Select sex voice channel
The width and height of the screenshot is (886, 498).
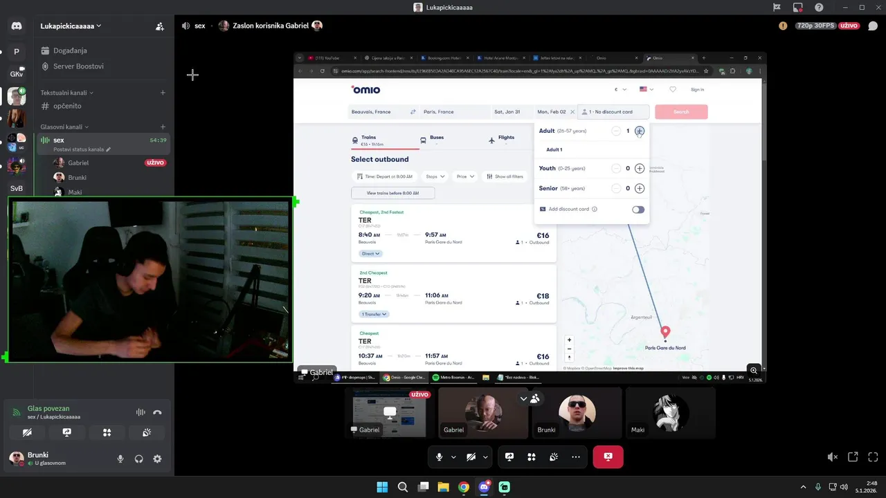click(x=104, y=144)
